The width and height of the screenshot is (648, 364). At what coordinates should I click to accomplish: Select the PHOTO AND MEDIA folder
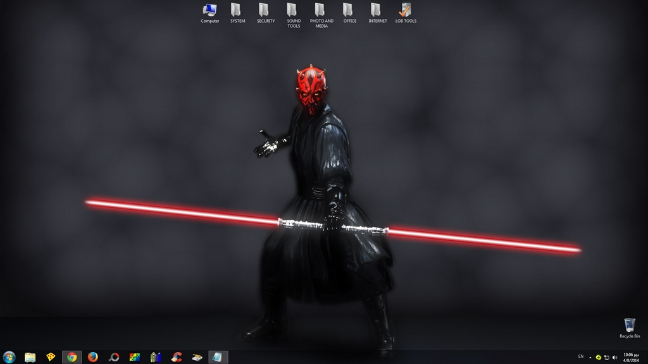pyautogui.click(x=321, y=16)
